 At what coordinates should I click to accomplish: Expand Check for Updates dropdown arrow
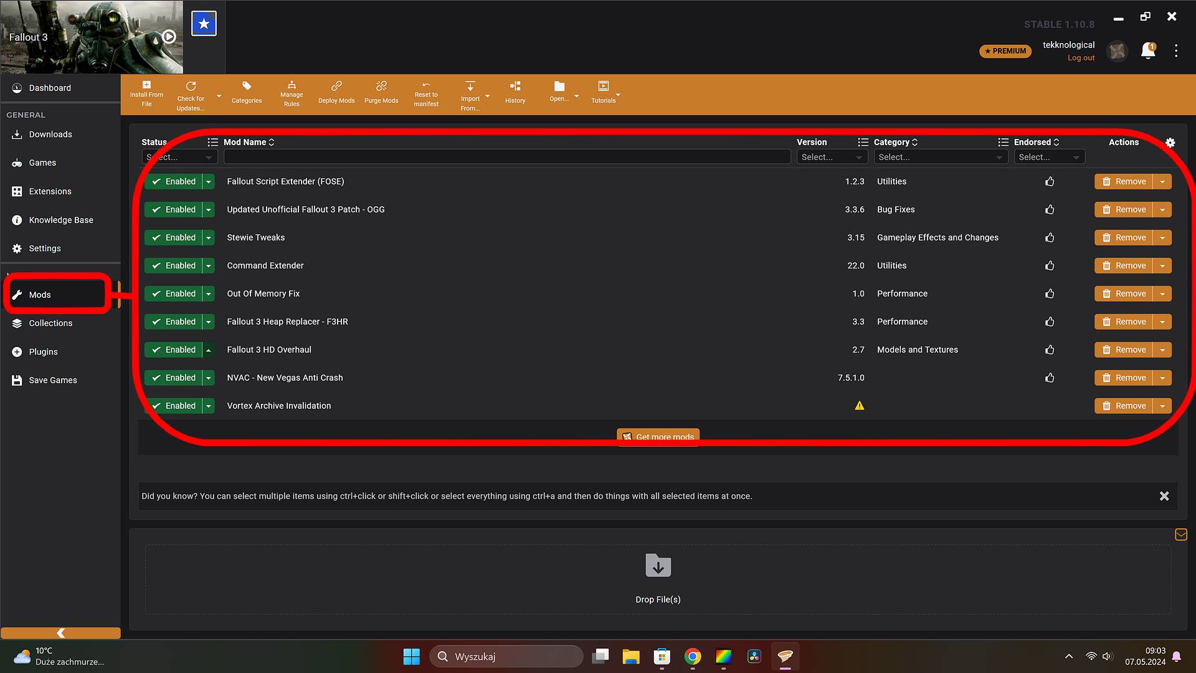pos(219,96)
